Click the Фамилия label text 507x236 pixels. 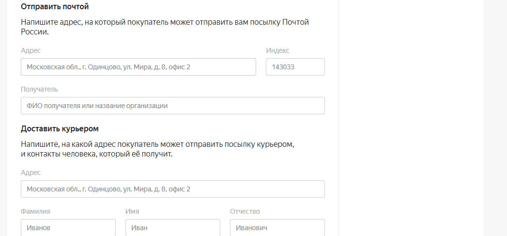coord(36,211)
